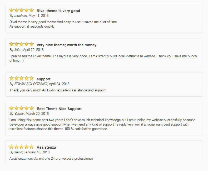Screen dimensions: 208x171
Task: Click the third star on Mike's review
Action: [x=22, y=44]
